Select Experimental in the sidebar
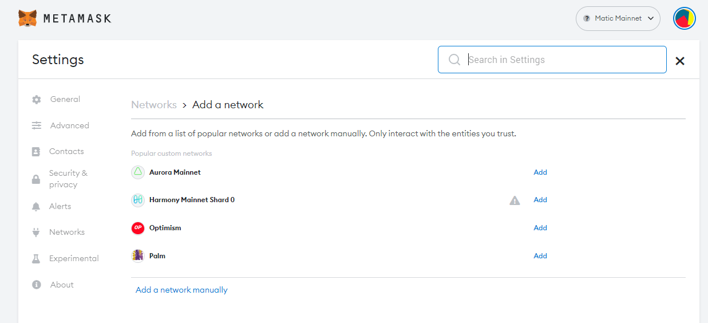 (74, 258)
